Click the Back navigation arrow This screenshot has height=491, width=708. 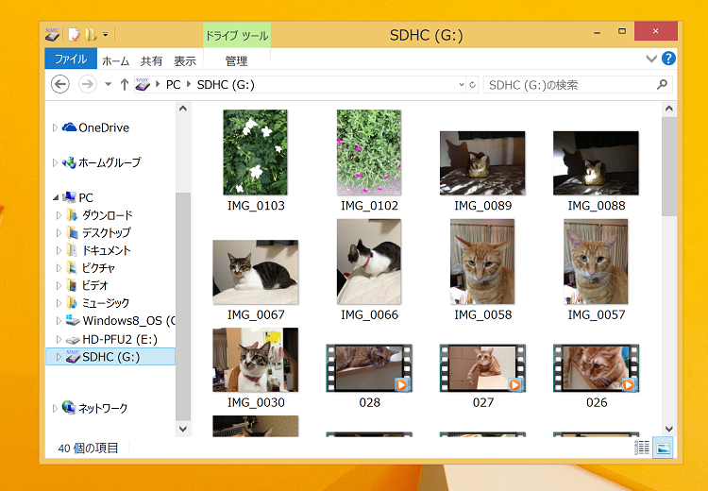[x=60, y=85]
